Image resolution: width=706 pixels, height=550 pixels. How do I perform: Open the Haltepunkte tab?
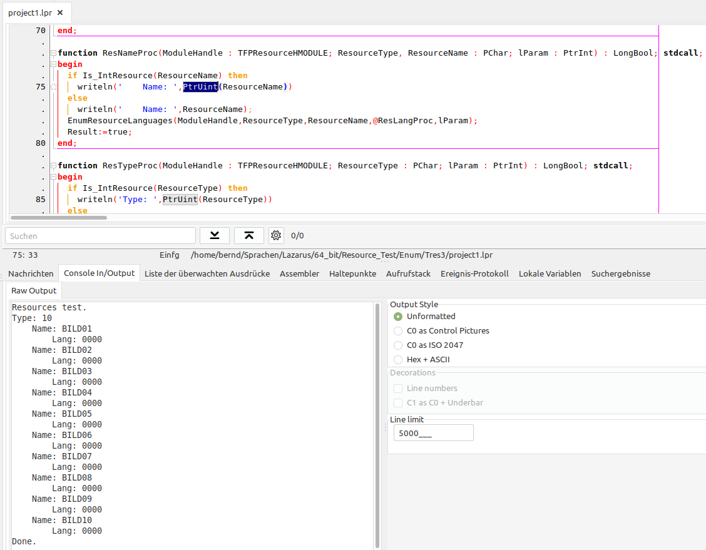click(352, 273)
